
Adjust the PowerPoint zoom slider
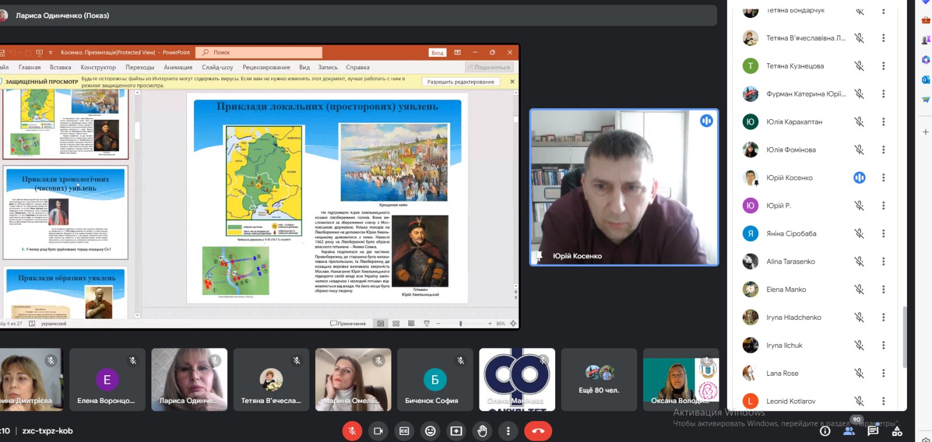point(460,323)
